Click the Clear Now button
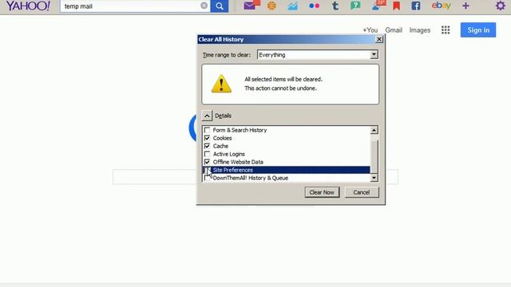Screen dimensions: 511x287 coord(322,192)
